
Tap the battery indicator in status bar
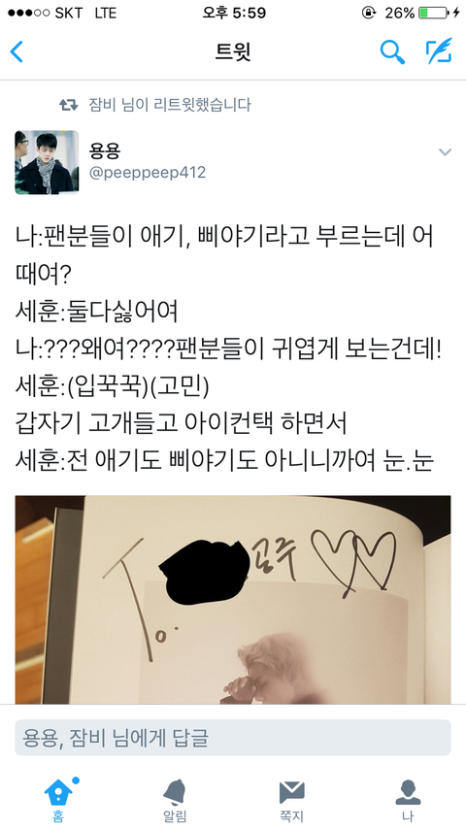click(434, 13)
